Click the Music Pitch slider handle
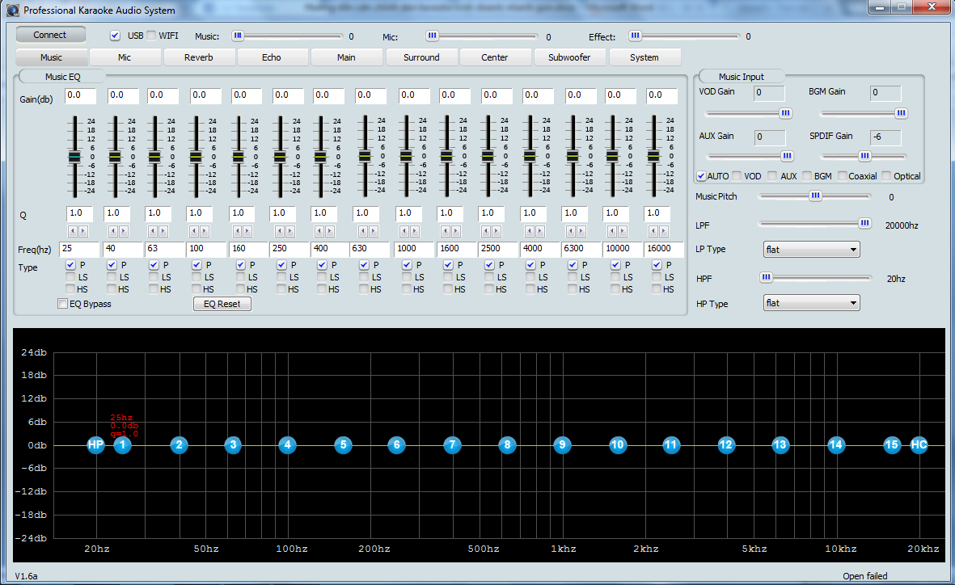 [x=815, y=196]
